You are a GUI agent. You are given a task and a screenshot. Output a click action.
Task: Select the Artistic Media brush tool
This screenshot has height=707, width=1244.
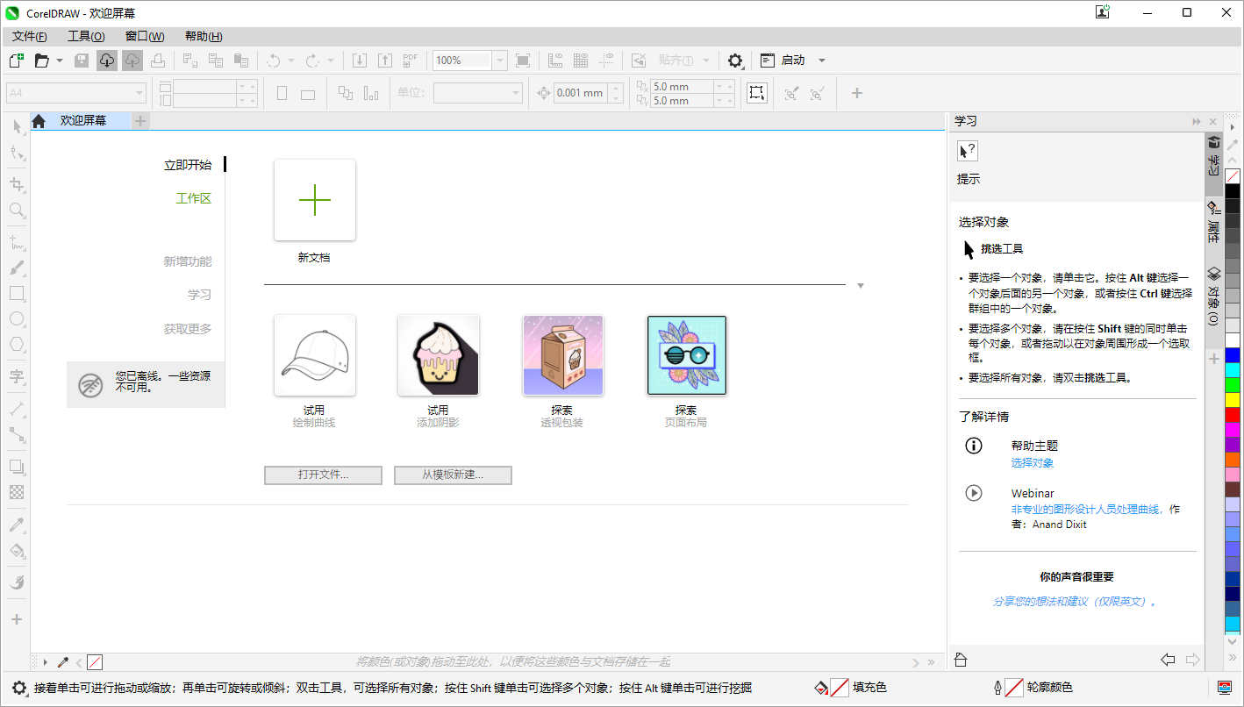tap(17, 268)
